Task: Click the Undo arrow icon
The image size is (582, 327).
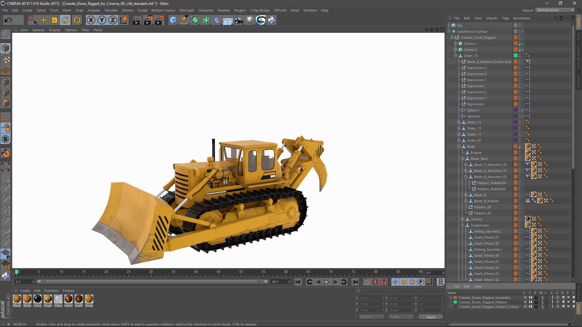Action: coord(8,20)
